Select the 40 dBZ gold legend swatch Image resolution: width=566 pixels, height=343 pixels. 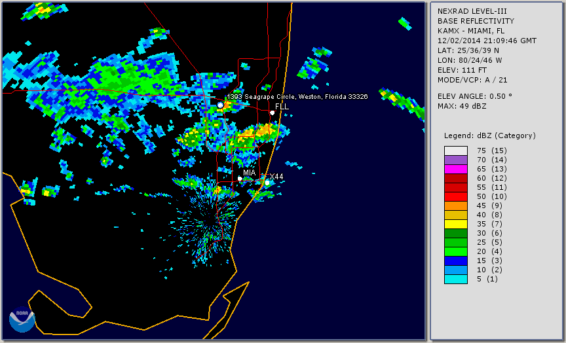tap(456, 215)
